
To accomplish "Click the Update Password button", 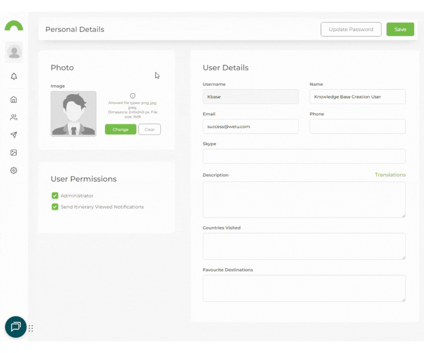I will (351, 29).
